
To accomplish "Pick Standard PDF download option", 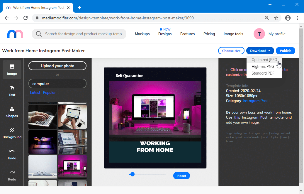I will coord(263,73).
